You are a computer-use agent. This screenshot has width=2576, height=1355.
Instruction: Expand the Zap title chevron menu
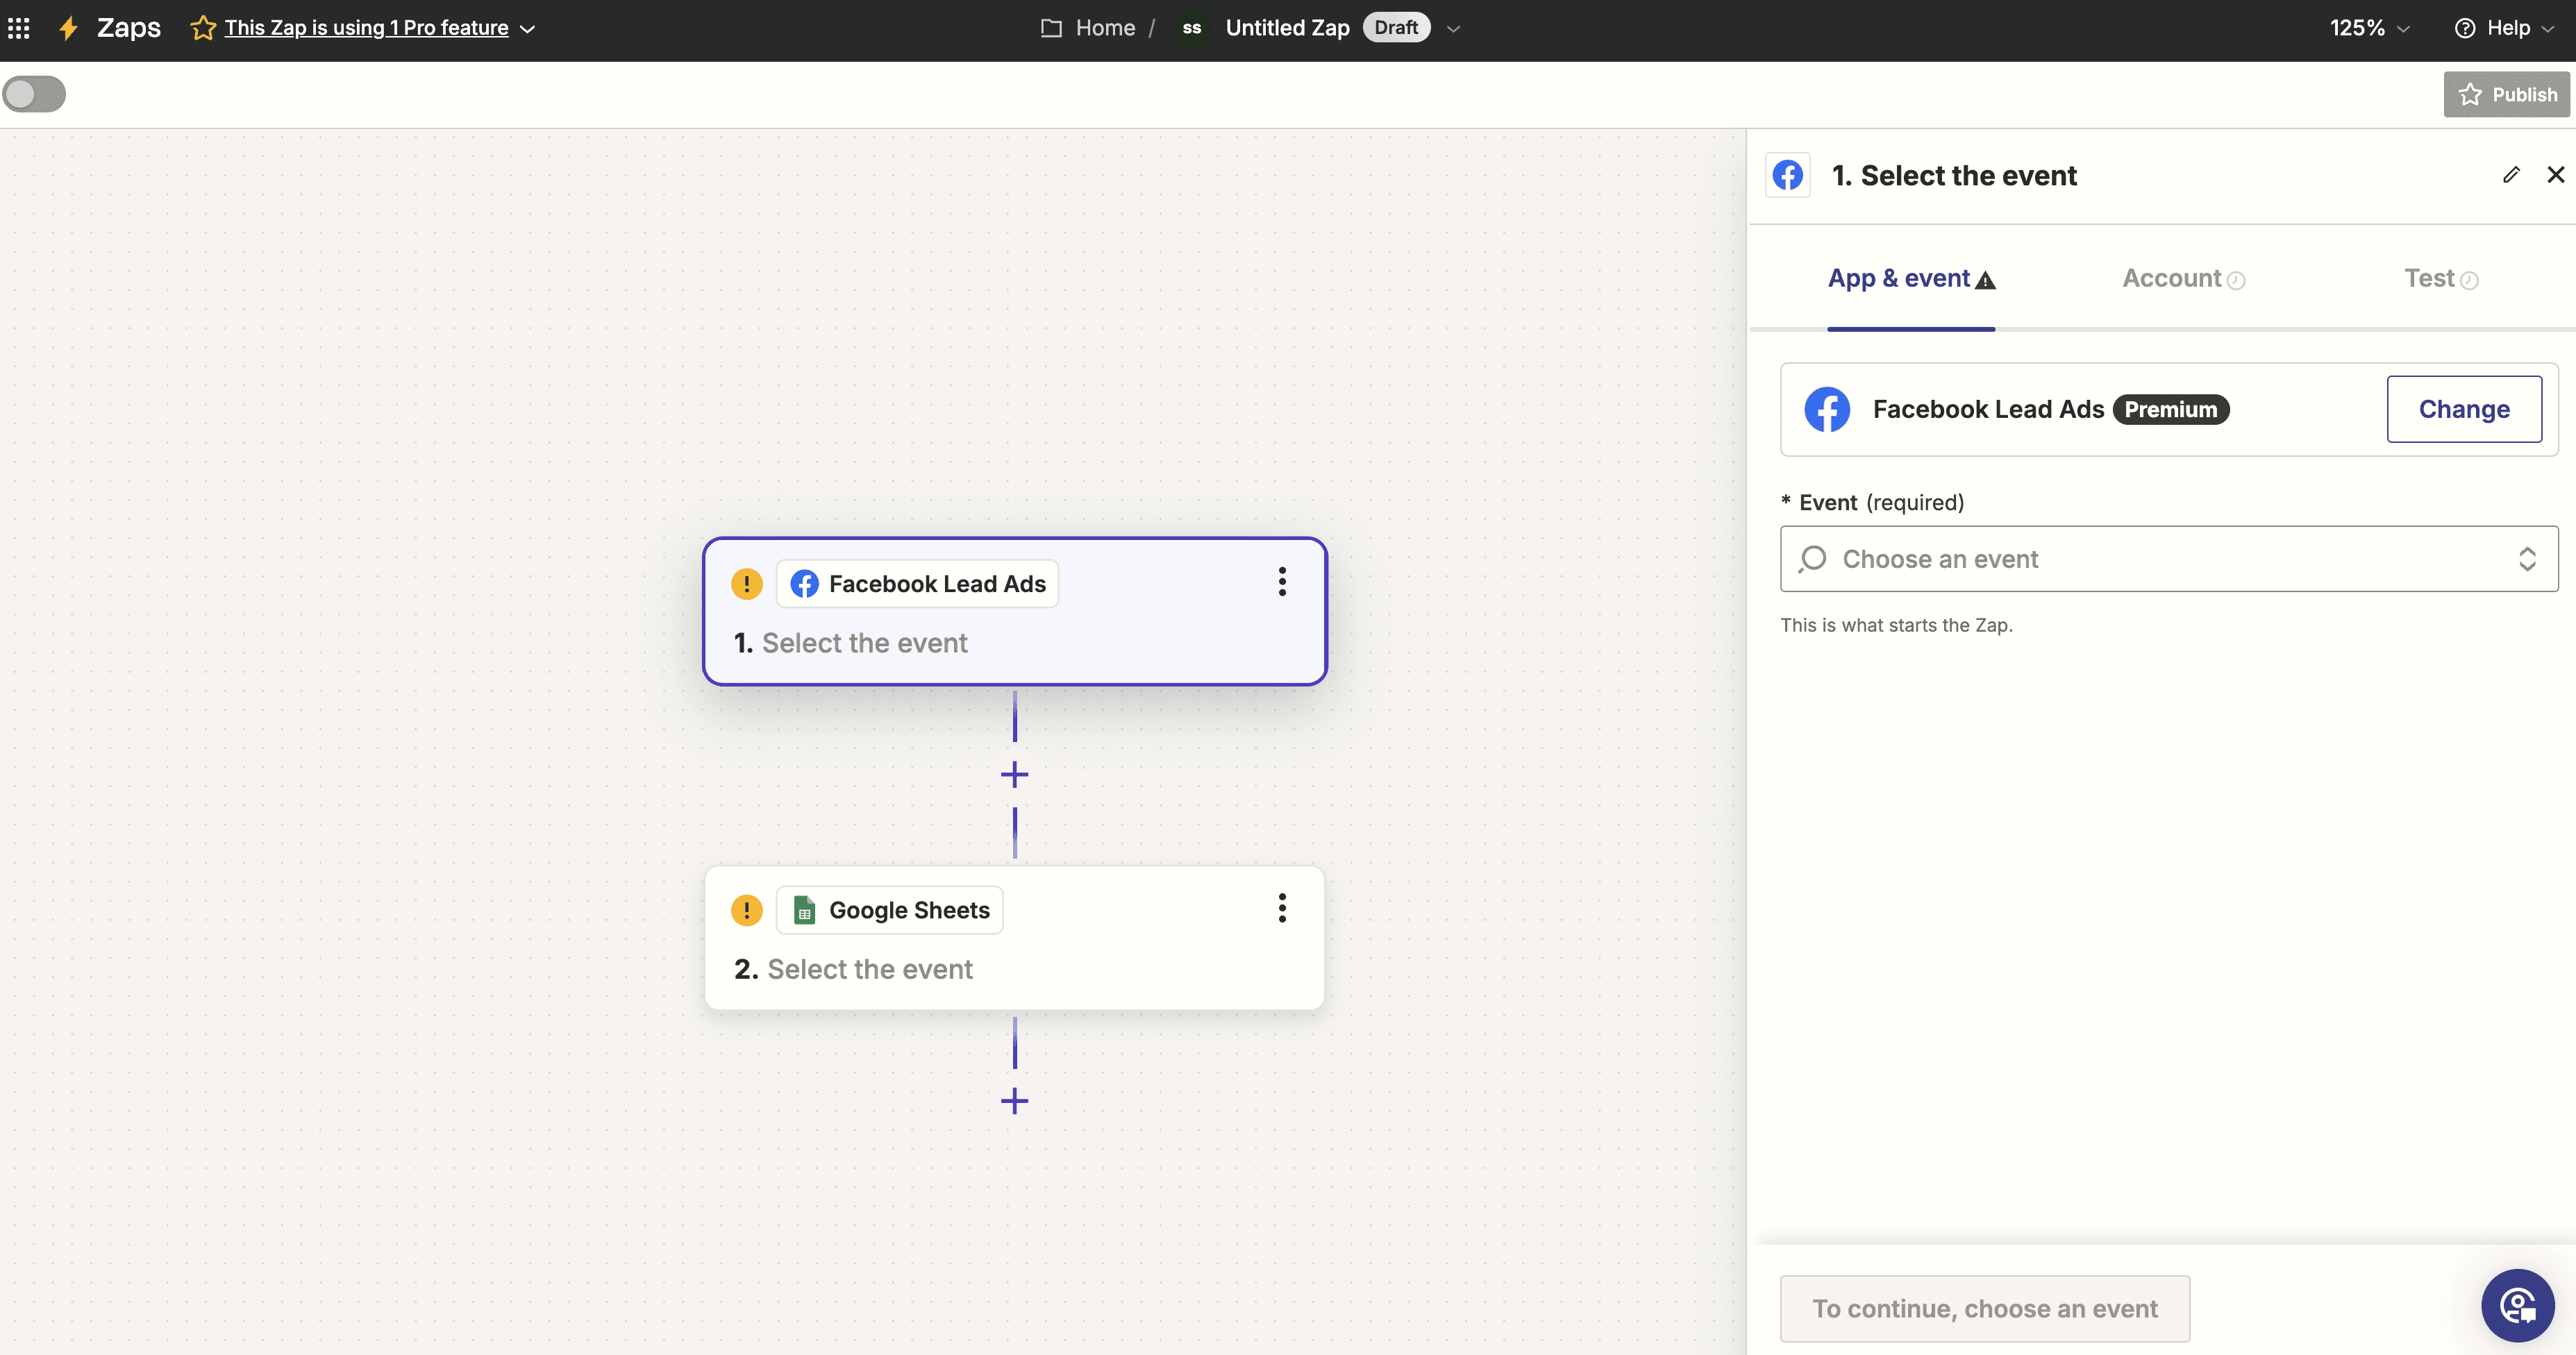point(1454,29)
